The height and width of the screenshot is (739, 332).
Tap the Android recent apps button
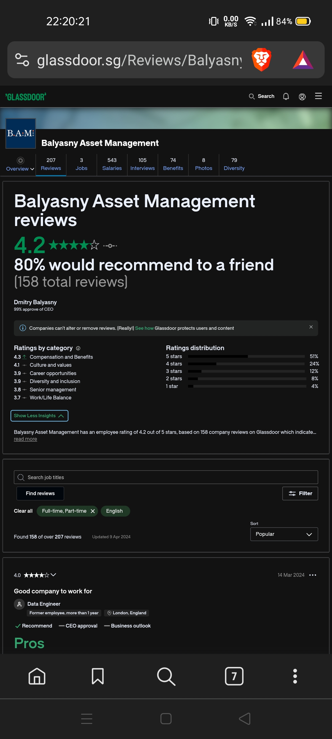tap(87, 719)
